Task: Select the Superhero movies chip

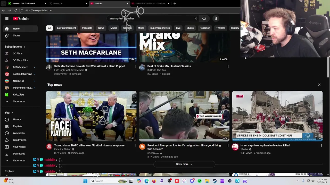Action: click(x=160, y=28)
